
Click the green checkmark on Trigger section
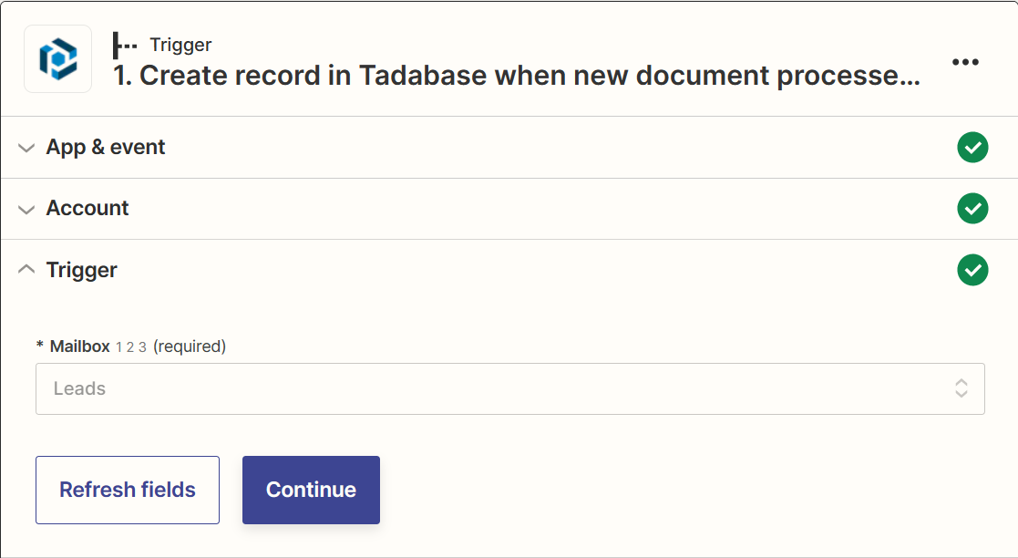[972, 270]
